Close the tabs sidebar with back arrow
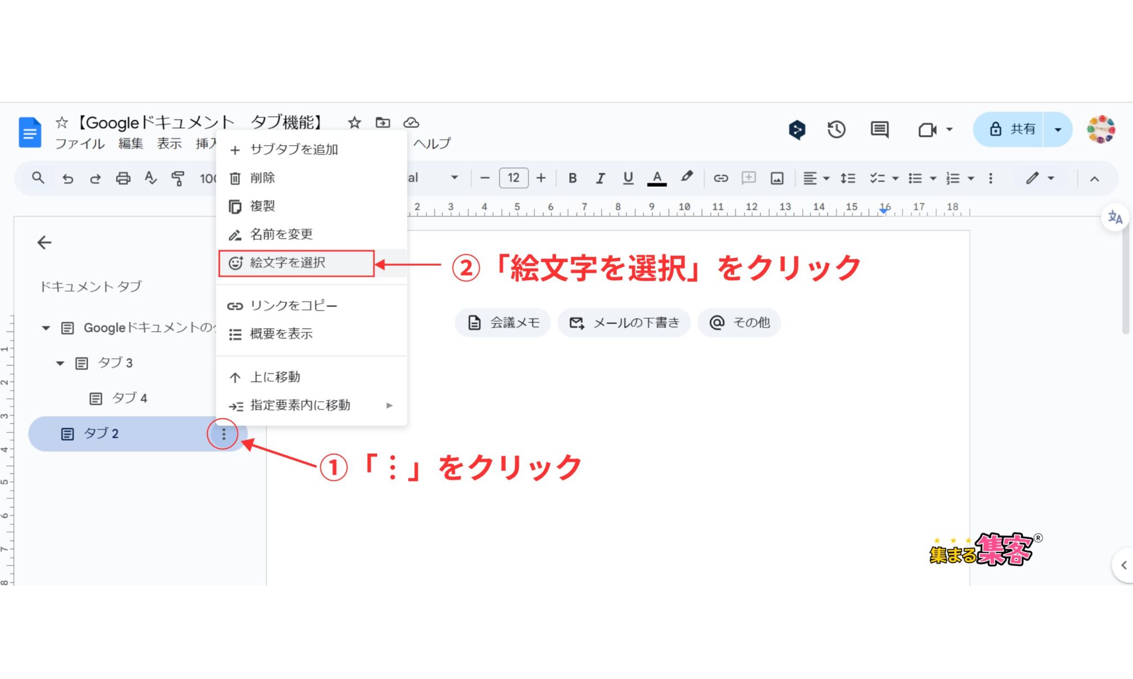This screenshot has width=1133, height=679. (44, 243)
